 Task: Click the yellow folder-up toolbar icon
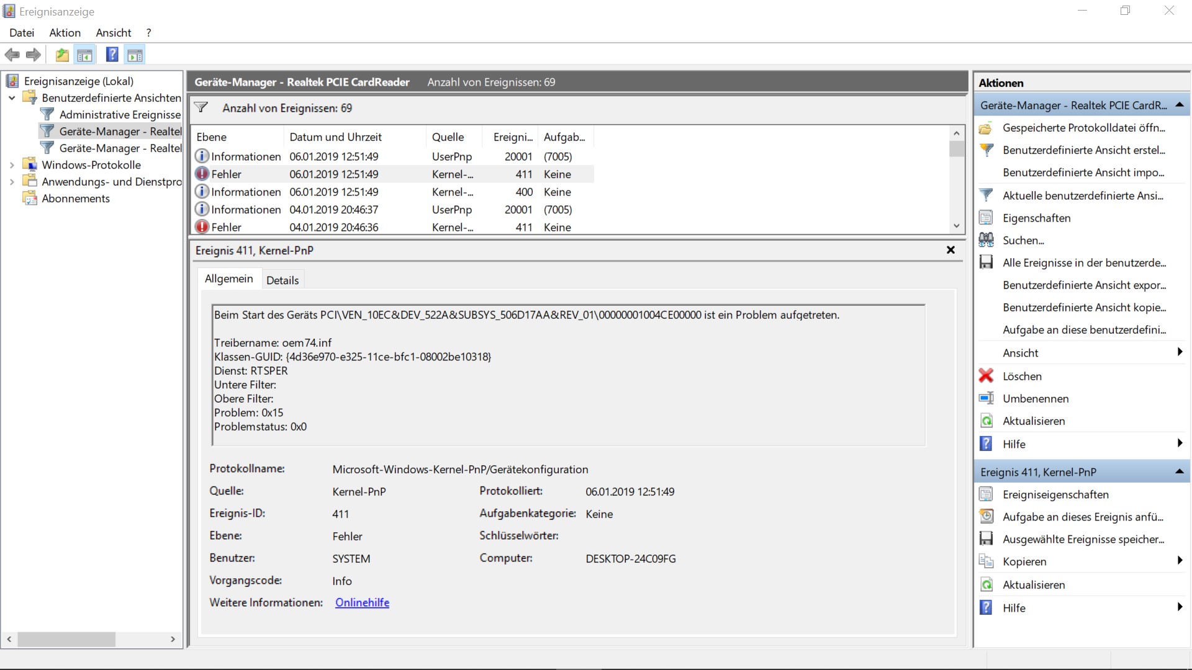pos(62,55)
